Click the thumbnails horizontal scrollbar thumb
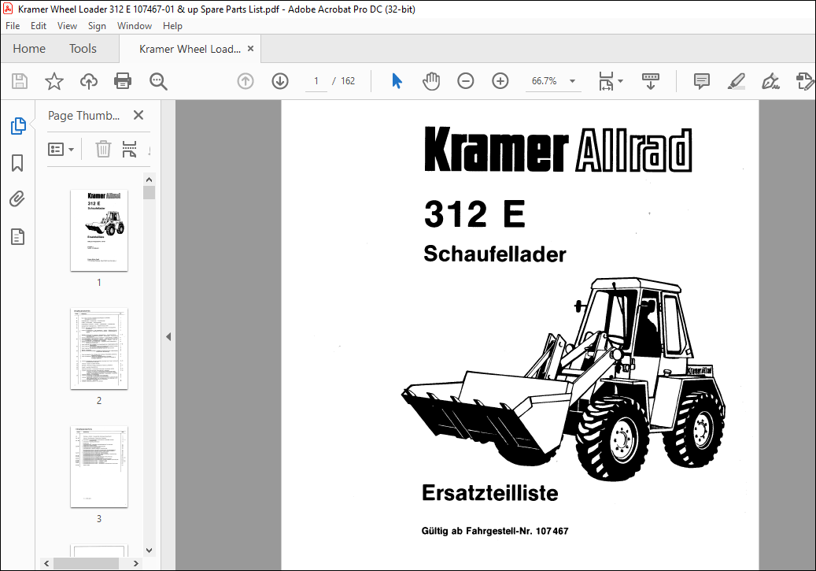Image resolution: width=816 pixels, height=571 pixels. 87,563
